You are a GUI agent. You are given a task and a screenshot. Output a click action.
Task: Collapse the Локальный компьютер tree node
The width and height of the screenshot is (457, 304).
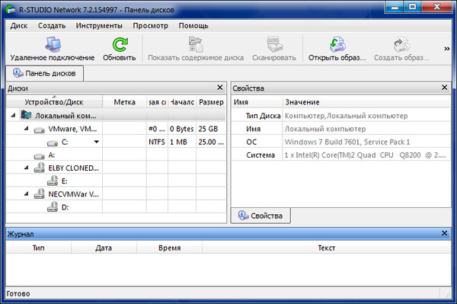[14, 115]
